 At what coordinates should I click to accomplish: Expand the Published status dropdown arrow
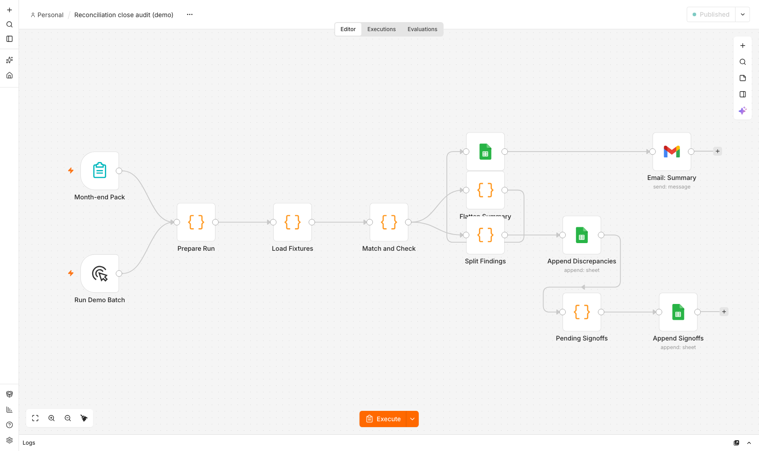tap(743, 14)
